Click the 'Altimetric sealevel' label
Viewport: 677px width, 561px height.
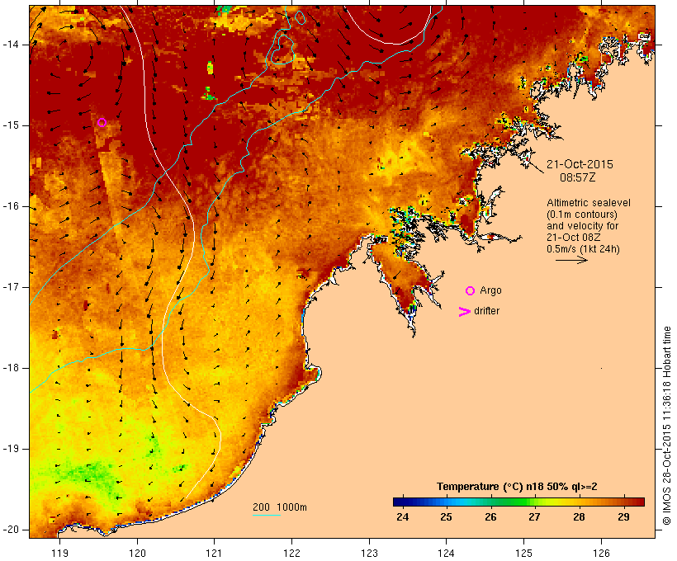click(589, 203)
